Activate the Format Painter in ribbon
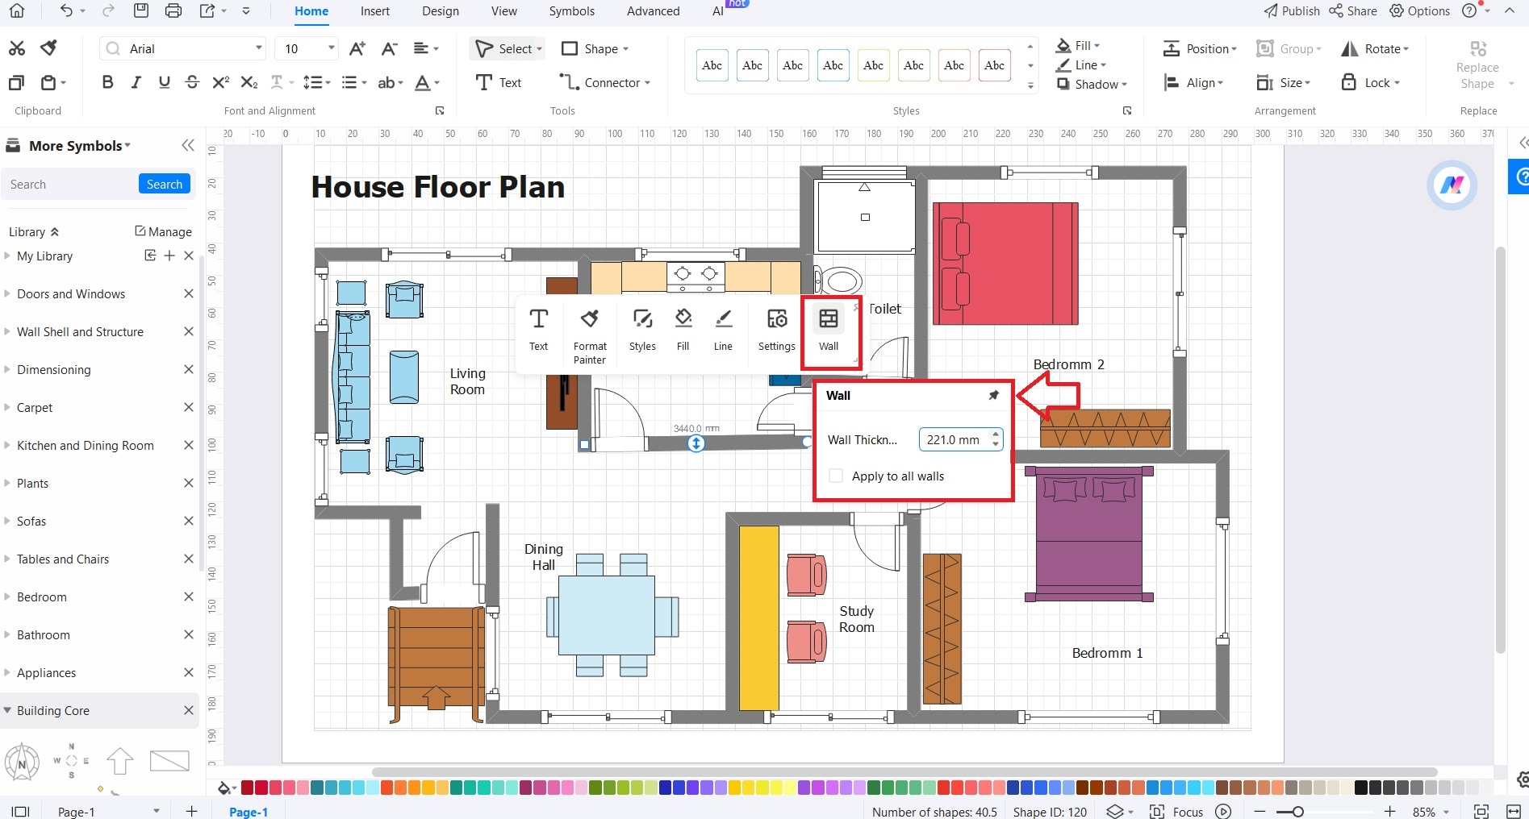Screen dimensions: 1529x819 coord(49,48)
